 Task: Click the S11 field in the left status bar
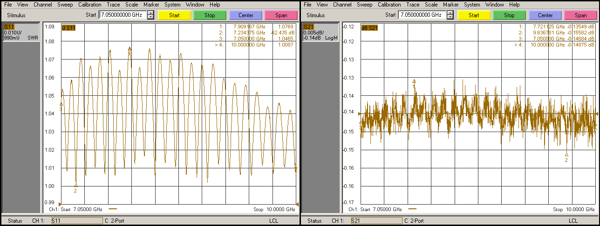pos(77,221)
